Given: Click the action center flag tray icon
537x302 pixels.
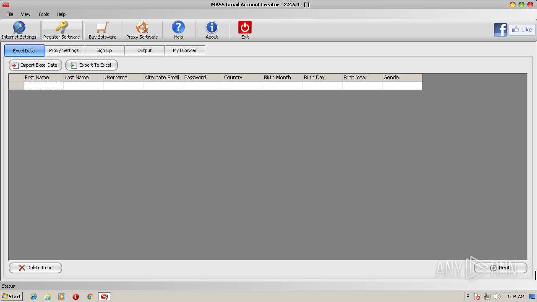Looking at the screenshot, I should coord(477,297).
